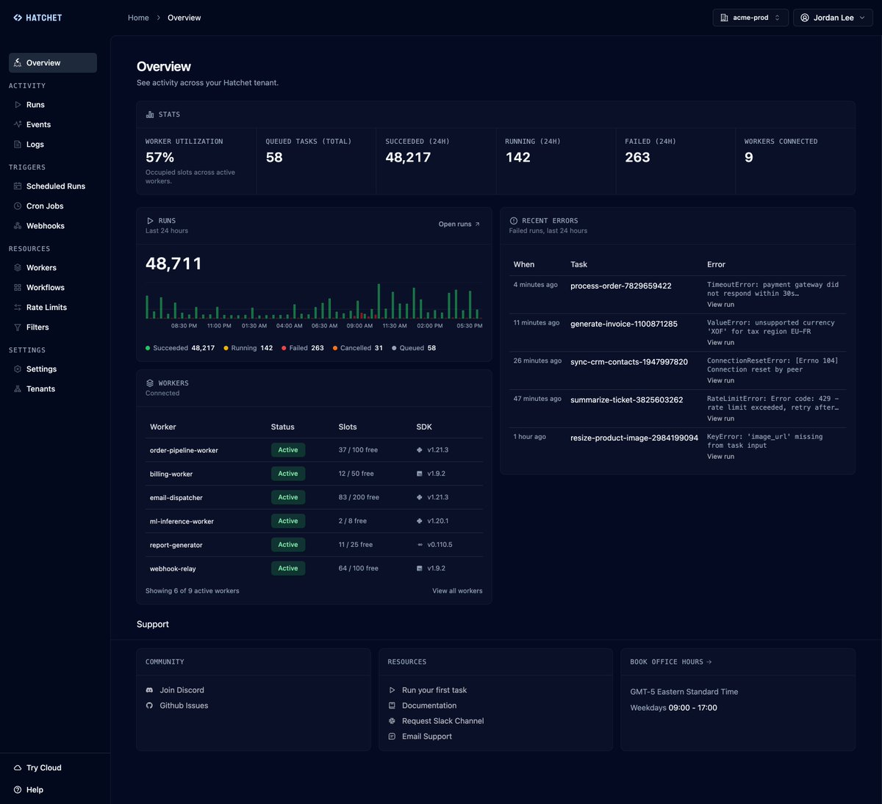View run for generate-invoice-1100871285
The width and height of the screenshot is (882, 804).
tap(720, 343)
